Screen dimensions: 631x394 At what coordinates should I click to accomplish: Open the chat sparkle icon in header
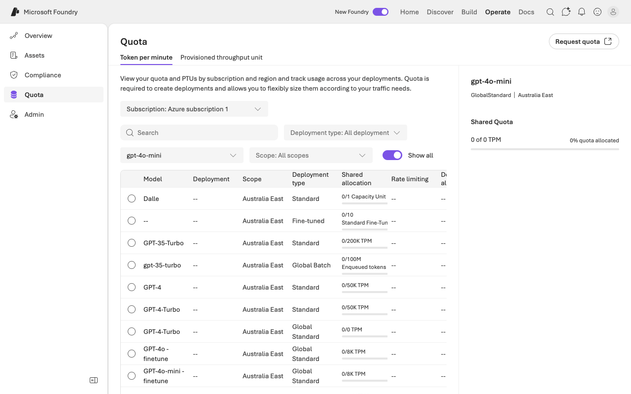566,12
